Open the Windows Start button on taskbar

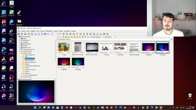click(35, 108)
